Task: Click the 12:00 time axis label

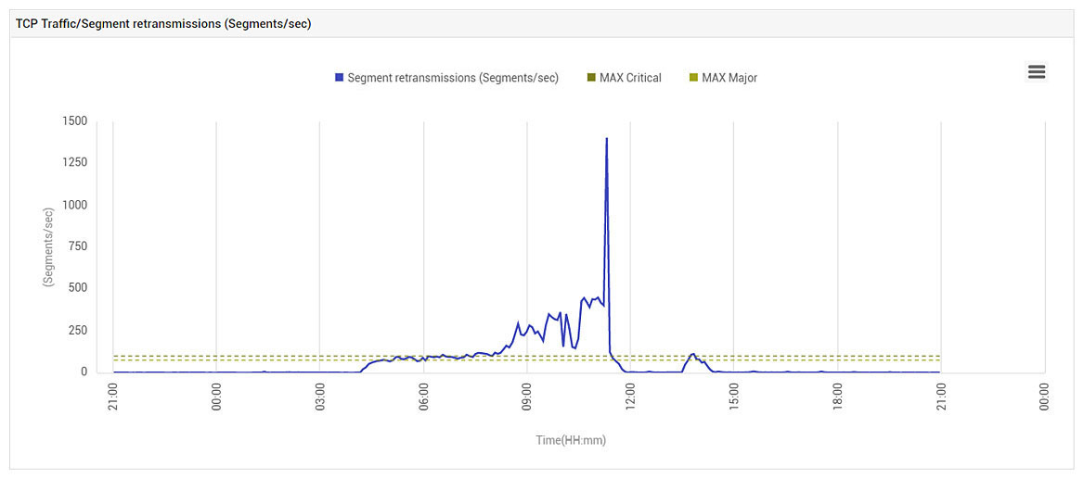Action: point(630,397)
